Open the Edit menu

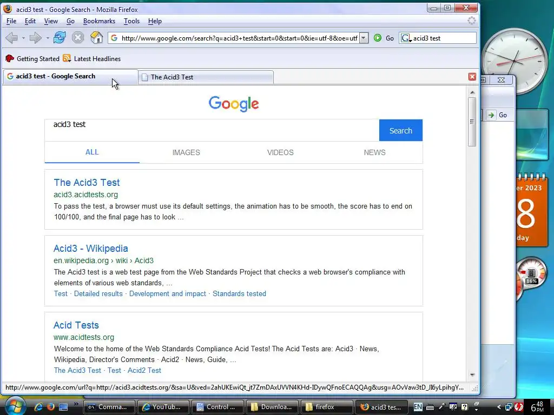coord(30,21)
